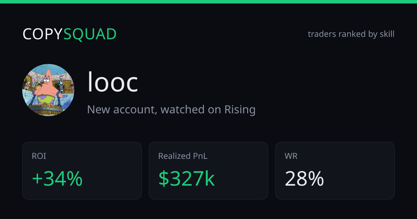Select the Realized PnL stat card

pos(208,171)
